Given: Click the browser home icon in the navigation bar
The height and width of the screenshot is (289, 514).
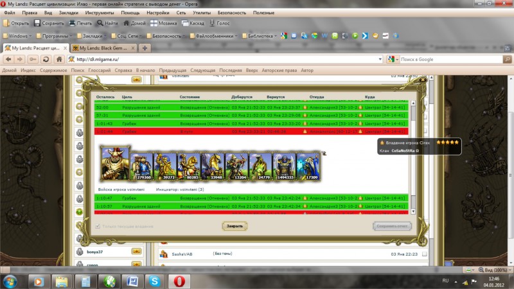Looking at the screenshot, I should tap(59, 59).
